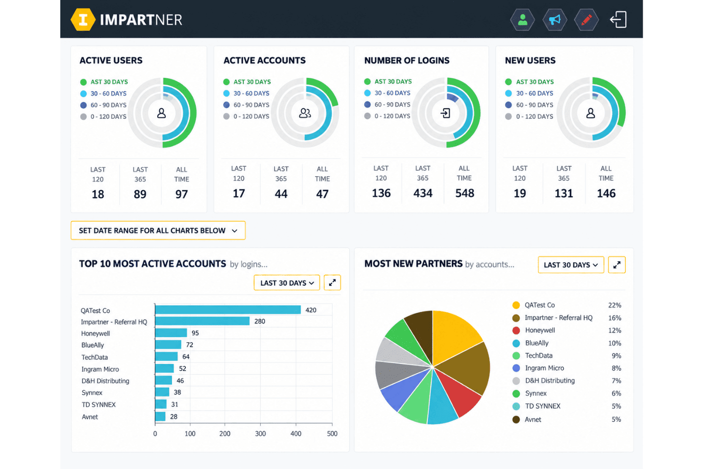The image size is (703, 469).
Task: Click the Impartner hexagon logo icon
Action: 83,19
